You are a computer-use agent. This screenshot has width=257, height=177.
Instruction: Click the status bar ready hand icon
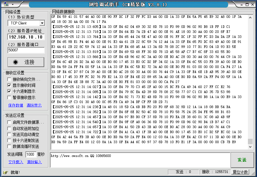point(5,172)
